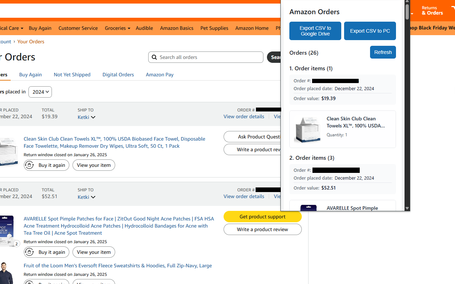
Task: Open the Clean Skin Club Clean Towels product link
Action: [x=114, y=142]
